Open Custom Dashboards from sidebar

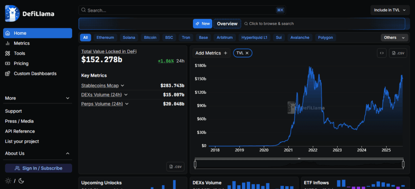pyautogui.click(x=35, y=73)
